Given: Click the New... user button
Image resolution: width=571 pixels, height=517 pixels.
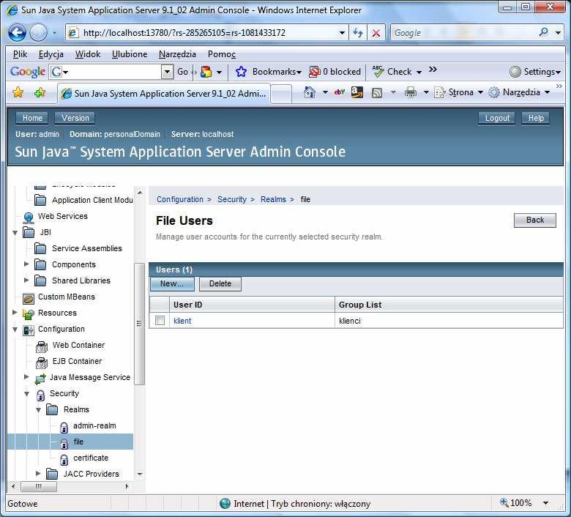Looking at the screenshot, I should point(172,284).
